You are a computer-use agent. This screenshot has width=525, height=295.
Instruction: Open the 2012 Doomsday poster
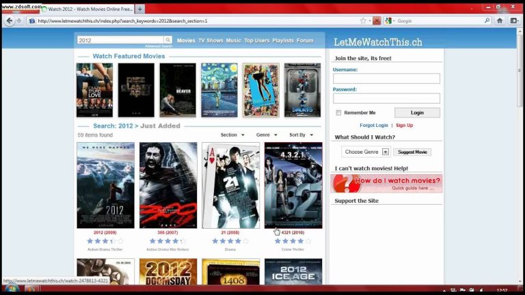click(168, 272)
